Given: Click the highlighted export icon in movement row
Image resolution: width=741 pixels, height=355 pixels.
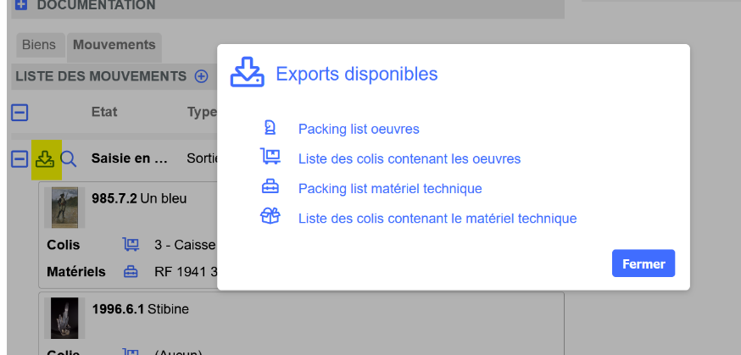Looking at the screenshot, I should pos(45,158).
